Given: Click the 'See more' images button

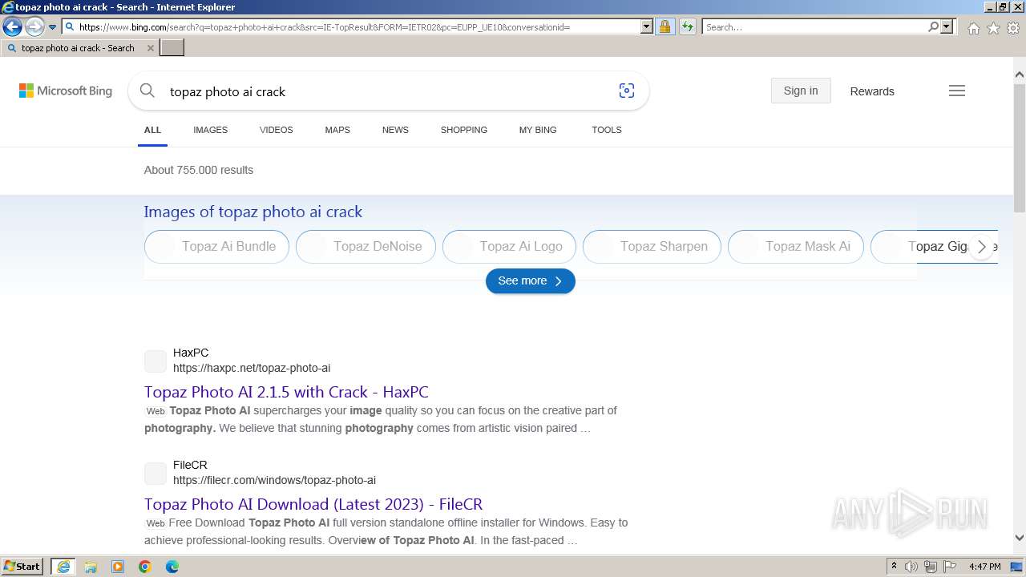Looking at the screenshot, I should click(531, 281).
